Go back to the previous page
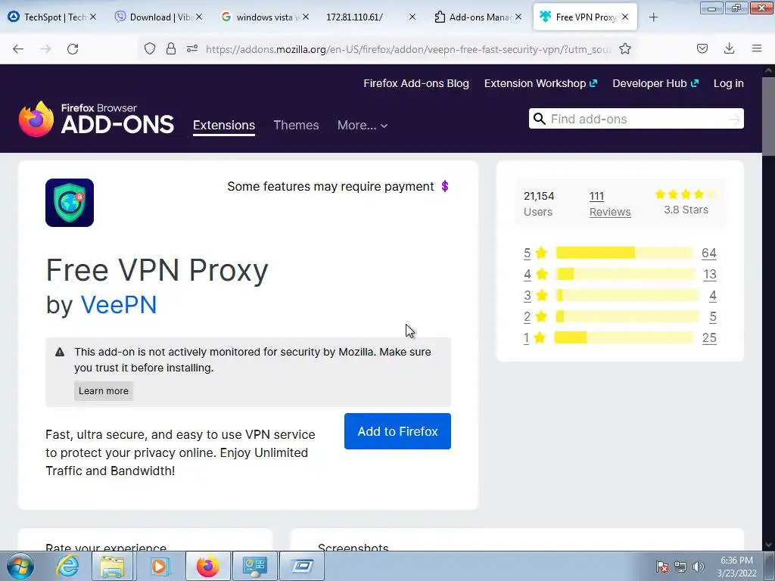This screenshot has height=581, width=775. pos(18,49)
